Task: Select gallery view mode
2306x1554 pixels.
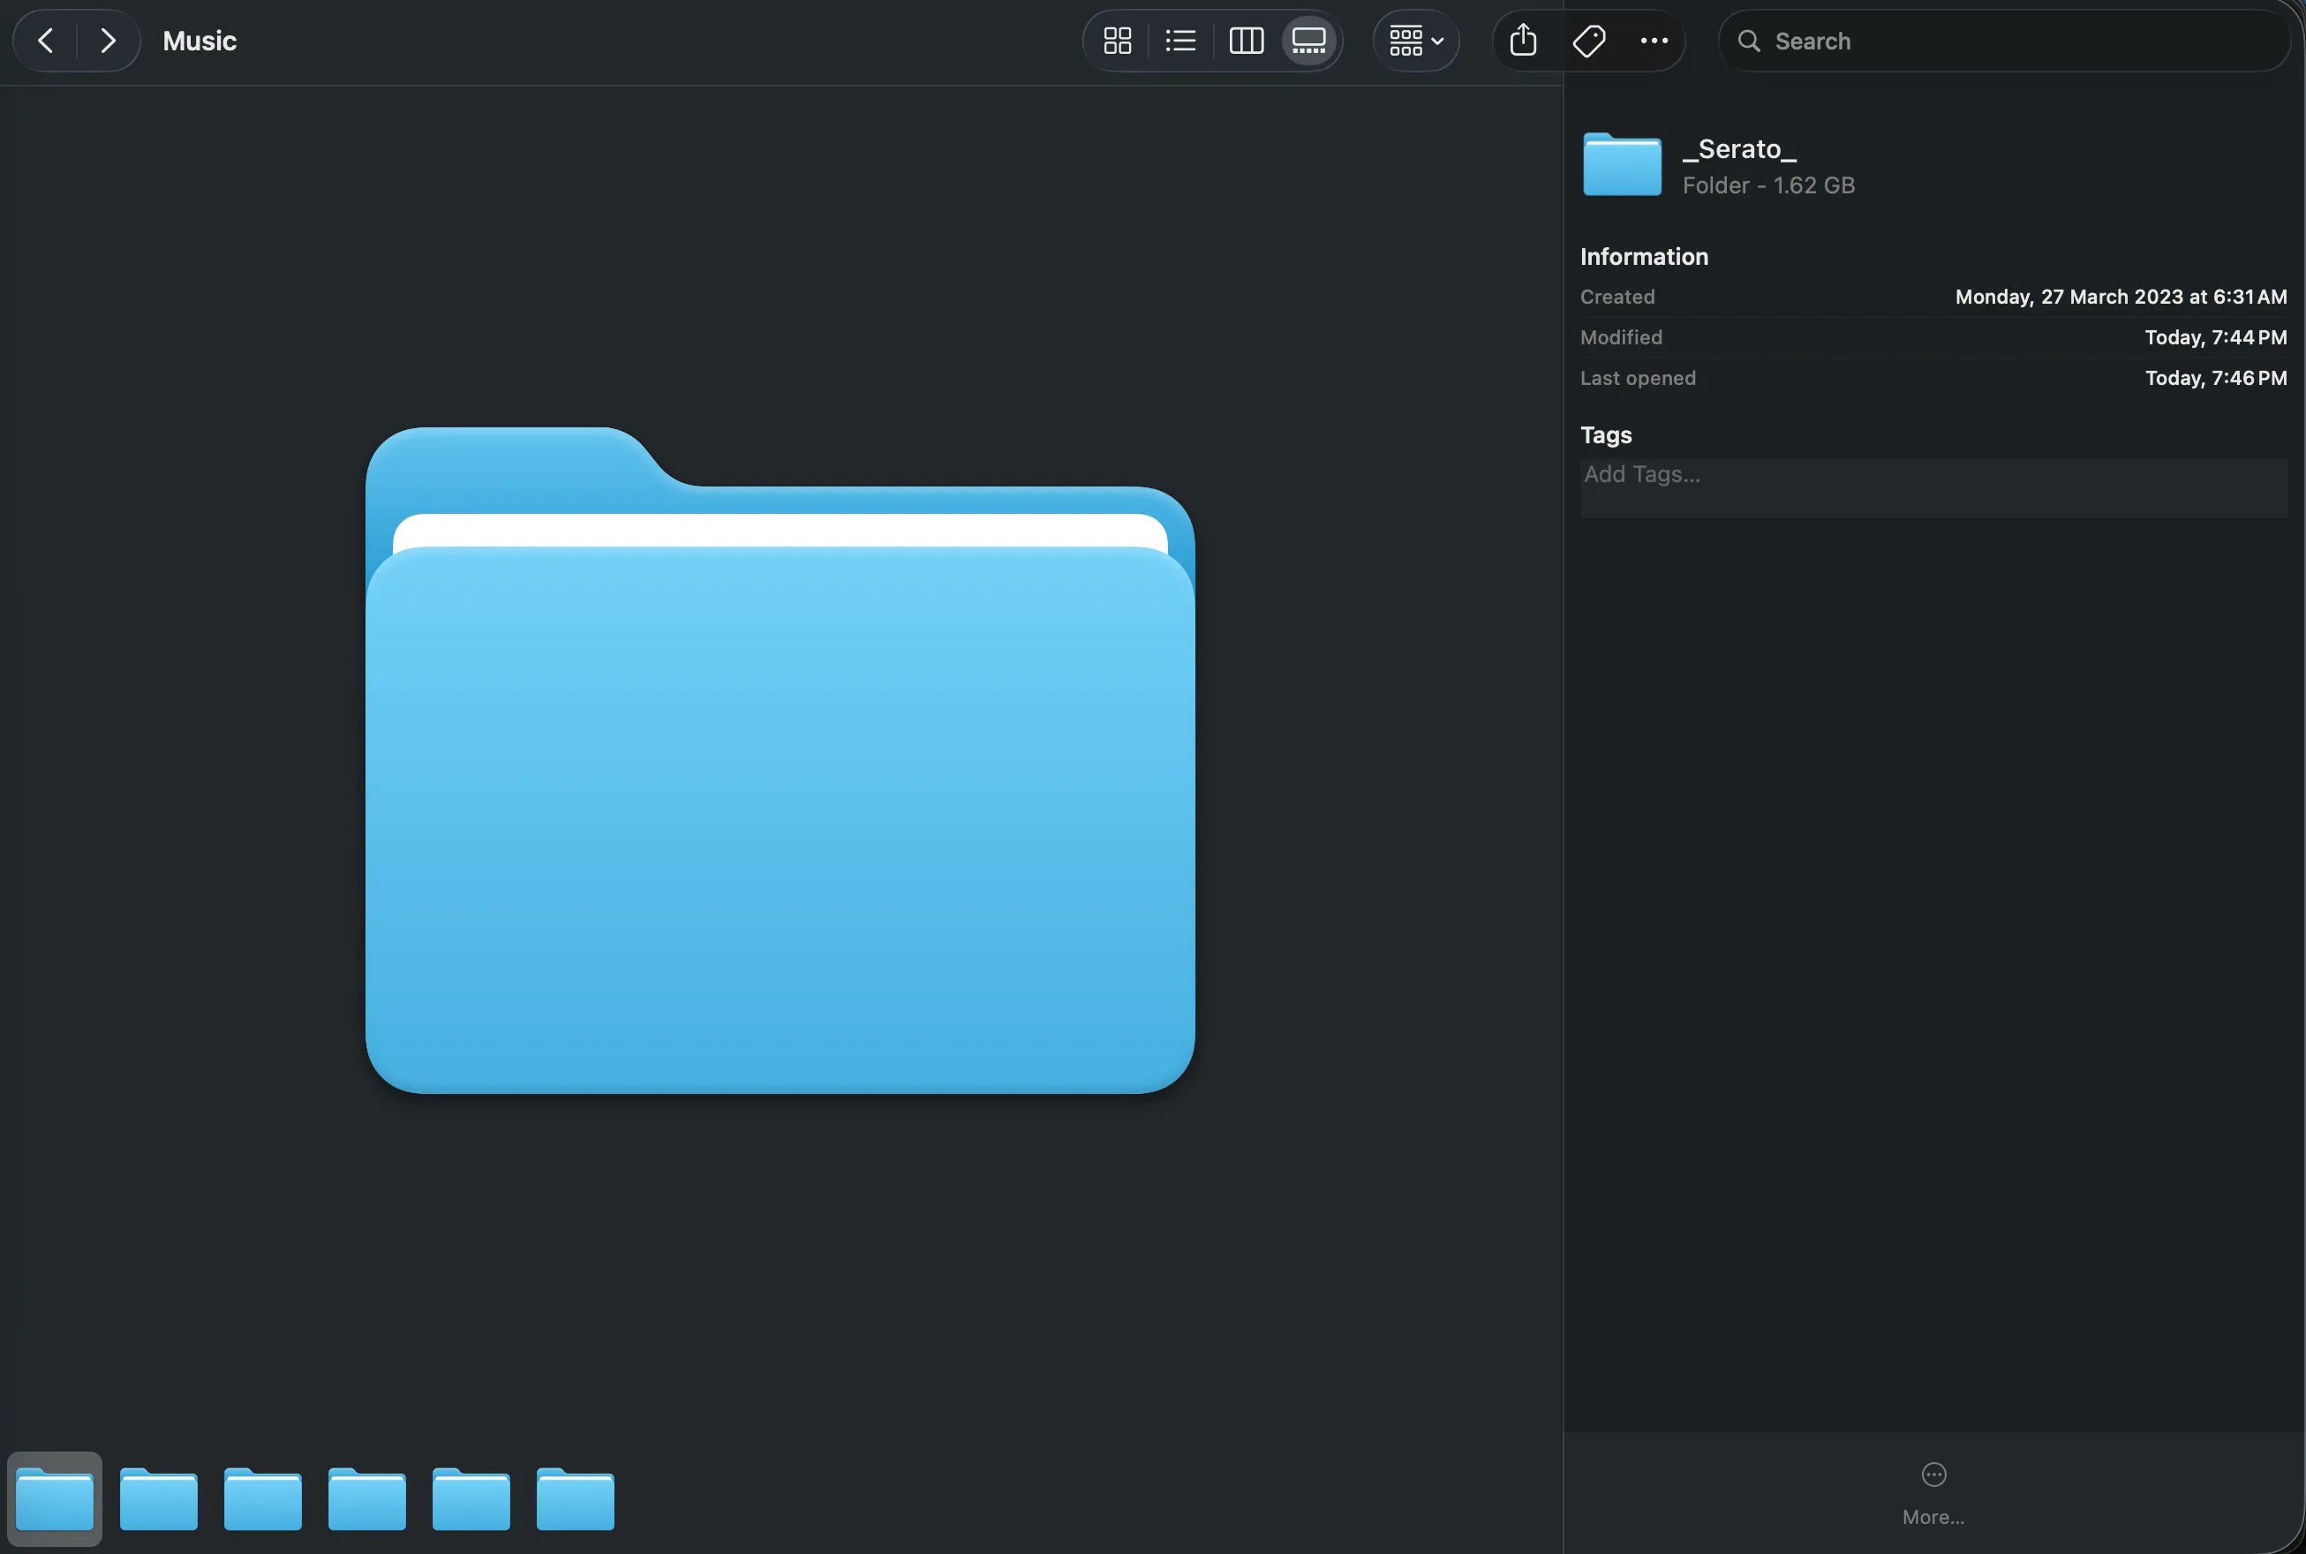Action: click(1309, 41)
